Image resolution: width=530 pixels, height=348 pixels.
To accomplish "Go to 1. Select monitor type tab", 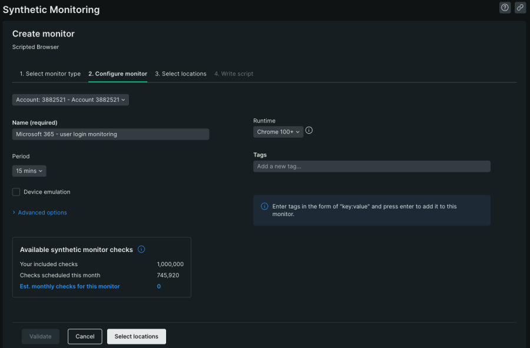I will coord(50,74).
